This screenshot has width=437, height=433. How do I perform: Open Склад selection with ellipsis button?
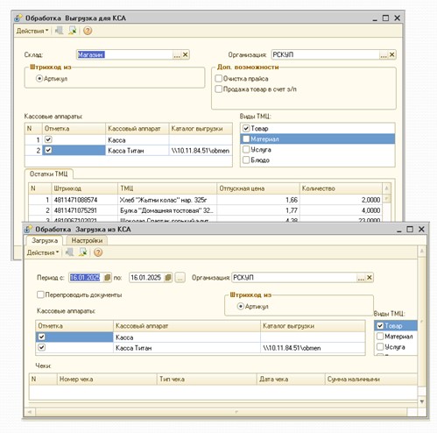(177, 54)
